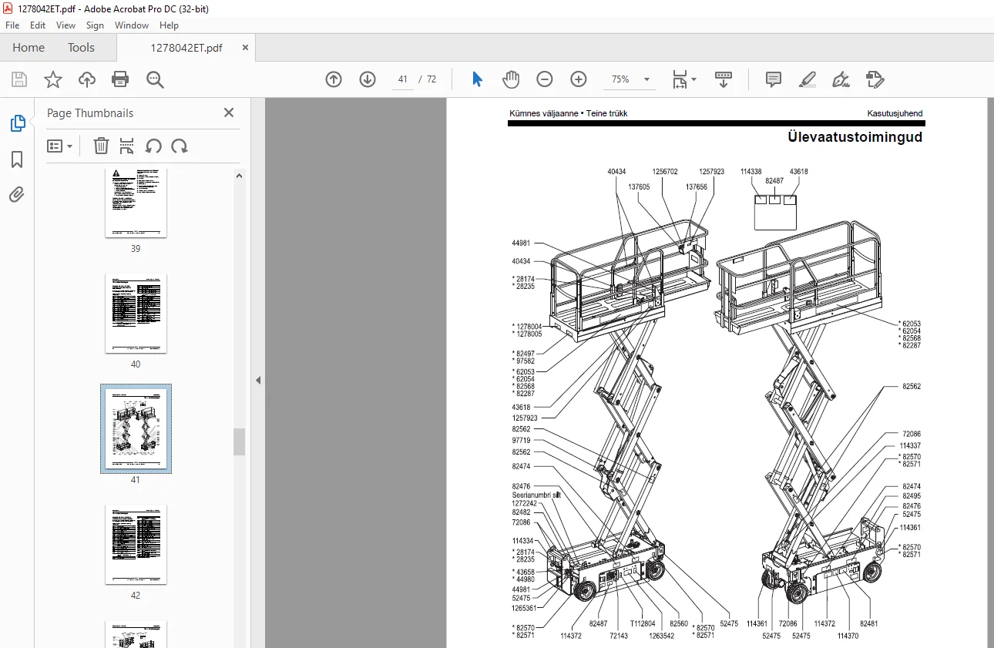Expand the fit page dropdown arrow
The width and height of the screenshot is (994, 648).
693,79
